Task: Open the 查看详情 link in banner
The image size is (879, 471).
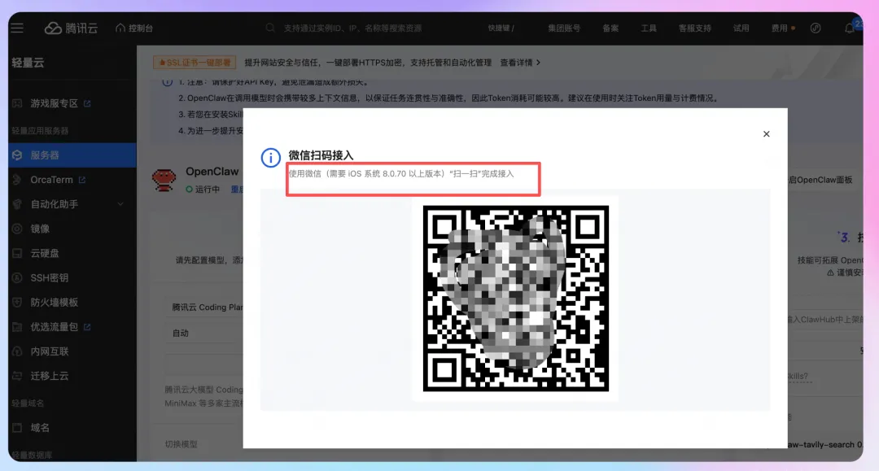Action: (x=519, y=63)
